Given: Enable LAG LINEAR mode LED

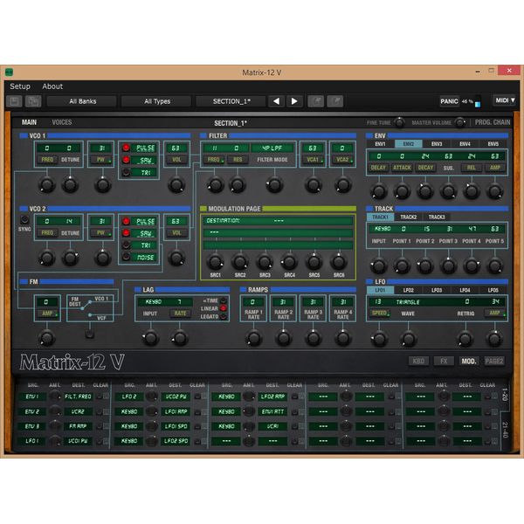Looking at the screenshot, I should (x=224, y=308).
